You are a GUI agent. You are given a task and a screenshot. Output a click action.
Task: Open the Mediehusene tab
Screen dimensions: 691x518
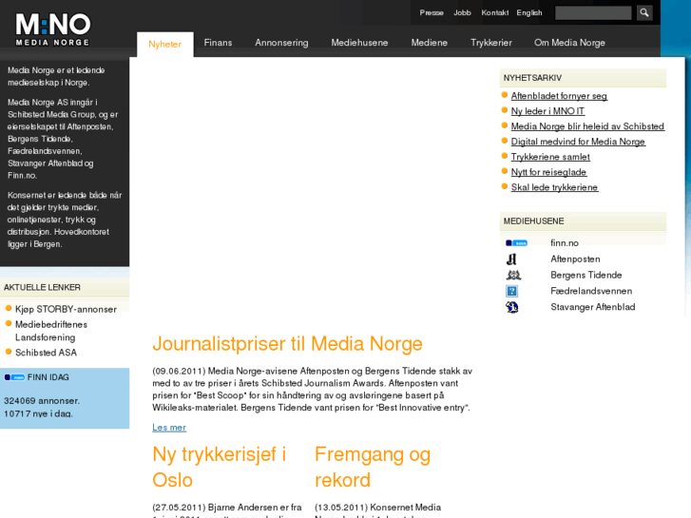359,43
